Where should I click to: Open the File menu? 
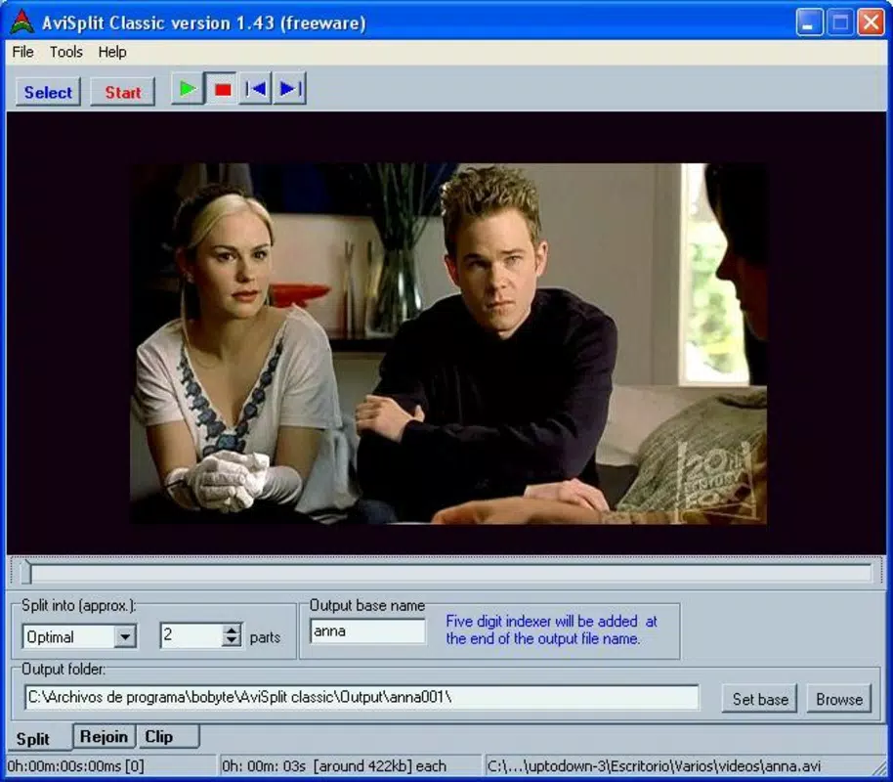(22, 53)
